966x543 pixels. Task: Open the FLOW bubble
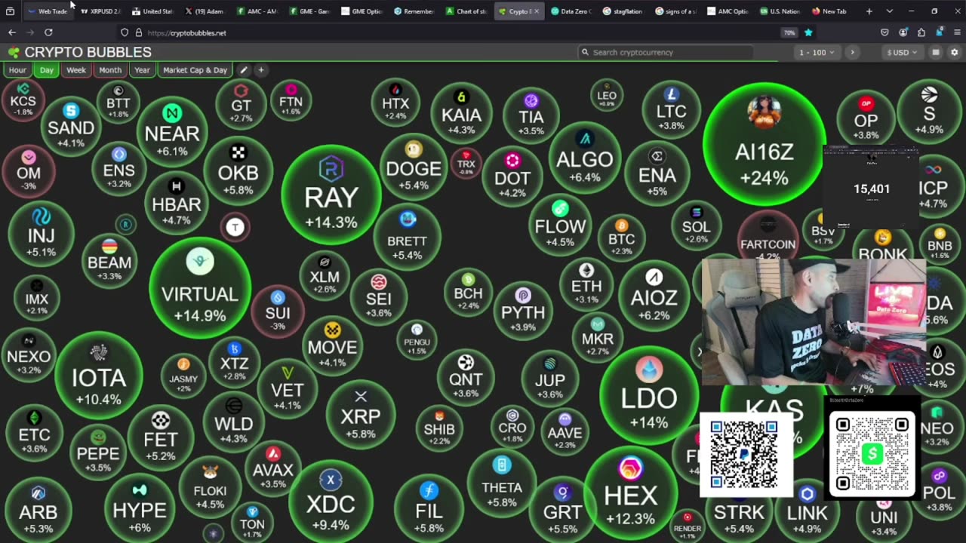click(x=560, y=225)
